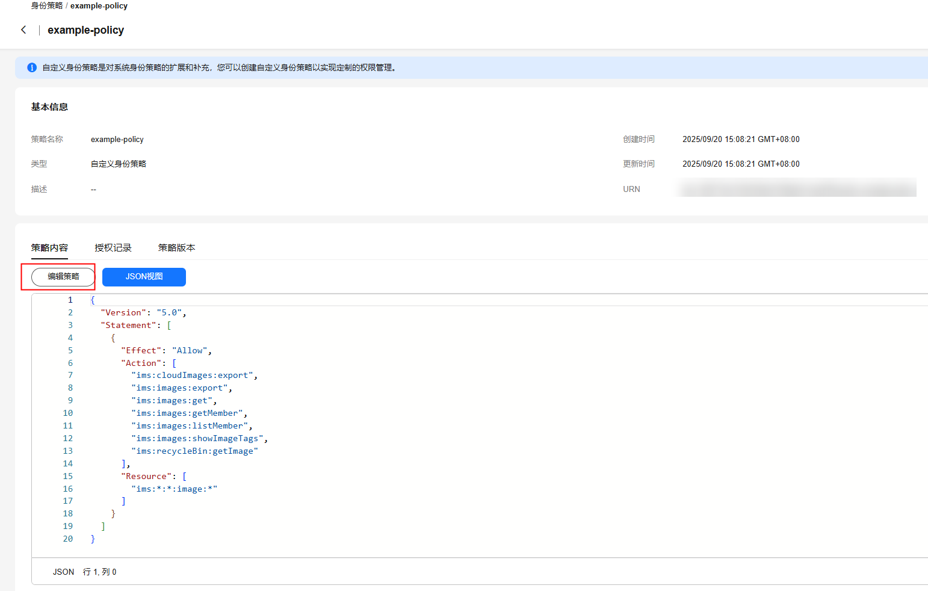Click the ims:images:showImageTags action line
The height and width of the screenshot is (591, 928).
199,438
